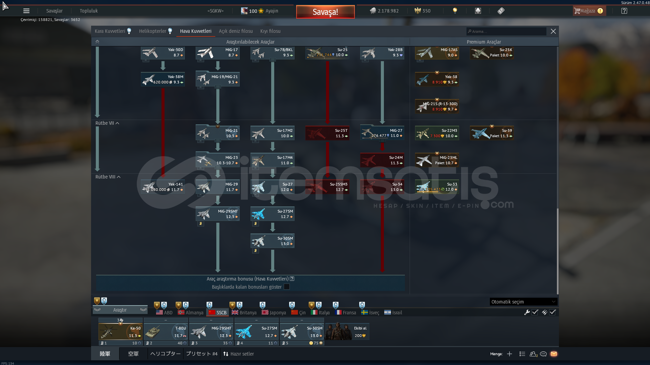Click the research tree vertical scrollbar
The width and height of the screenshot is (650, 365).
coord(557,251)
